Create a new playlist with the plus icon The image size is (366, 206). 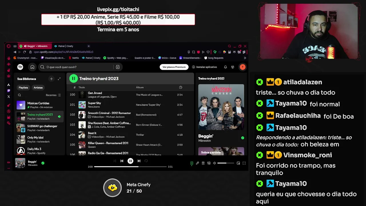pos(51,79)
